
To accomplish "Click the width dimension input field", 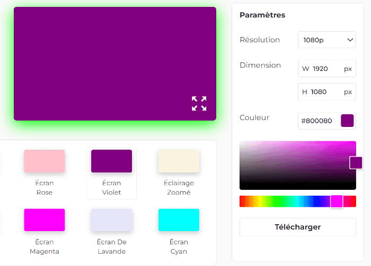I will tap(325, 69).
